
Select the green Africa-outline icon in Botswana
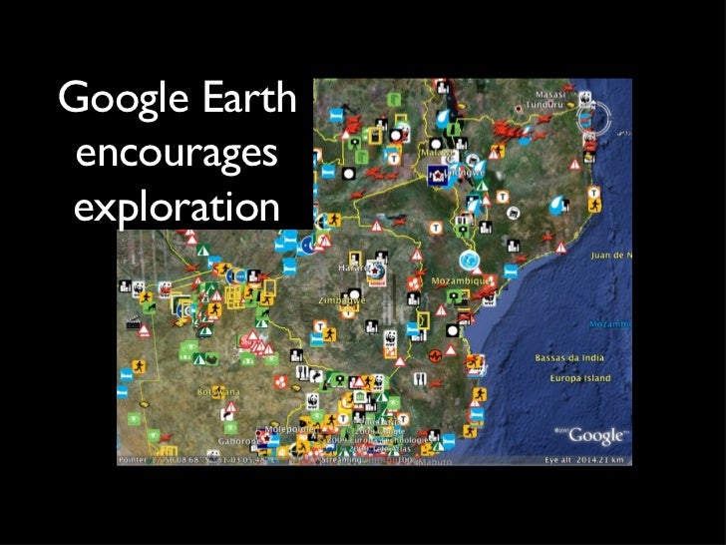pyautogui.click(x=211, y=358)
